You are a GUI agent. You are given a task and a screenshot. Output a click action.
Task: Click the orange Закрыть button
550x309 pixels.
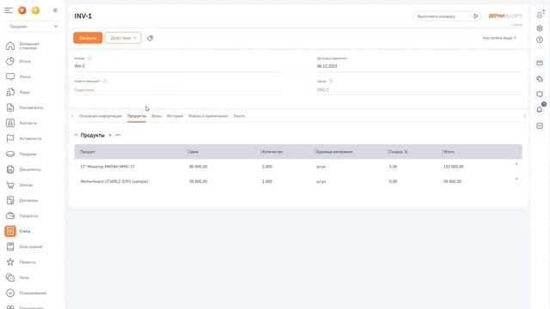click(88, 38)
